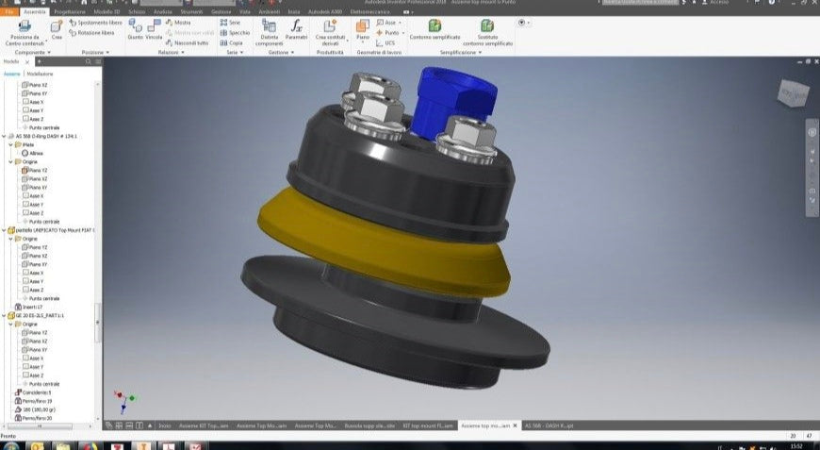
Task: Open the Schizzo ribbon tab
Action: [x=137, y=11]
